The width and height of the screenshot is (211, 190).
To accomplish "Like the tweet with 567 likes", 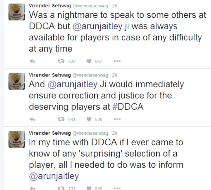I will pos(89,61).
